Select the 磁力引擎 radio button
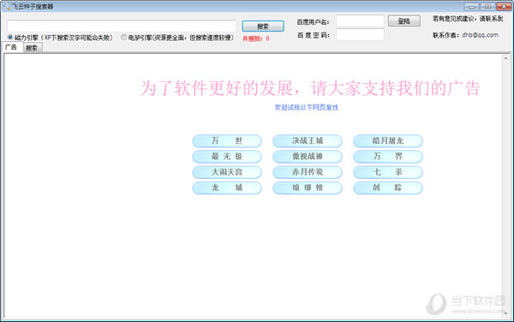 [x=9, y=38]
